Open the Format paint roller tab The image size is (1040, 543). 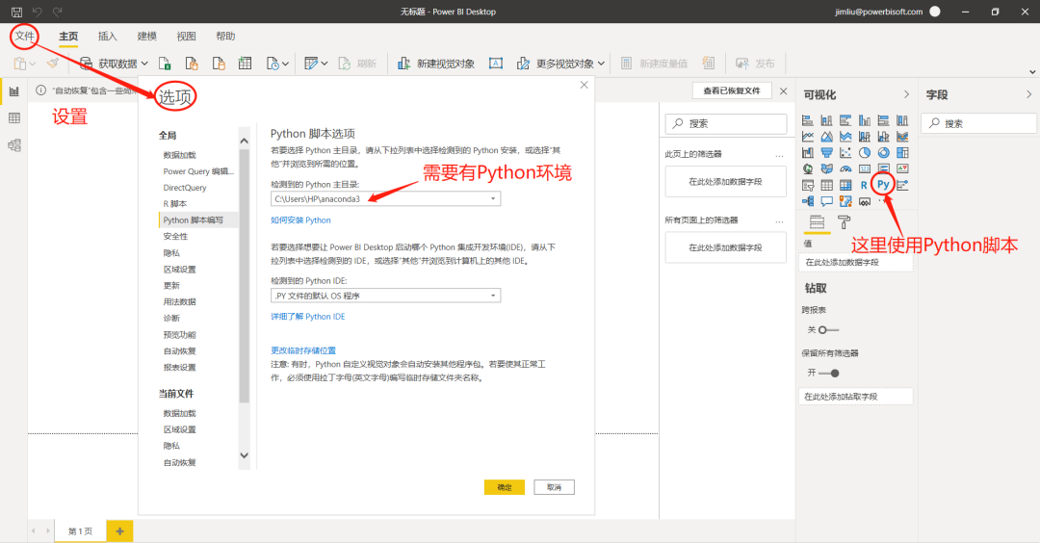tap(844, 222)
